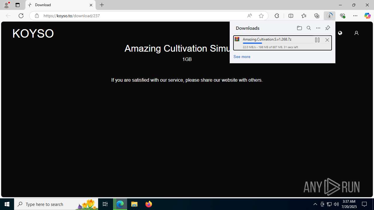The width and height of the screenshot is (374, 210).
Task: Click the Amazing.Cultivation.S.v1.268.7z file name
Action: click(x=267, y=39)
